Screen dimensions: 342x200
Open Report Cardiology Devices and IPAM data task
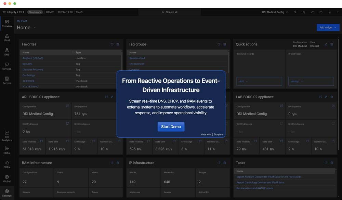(x=260, y=182)
